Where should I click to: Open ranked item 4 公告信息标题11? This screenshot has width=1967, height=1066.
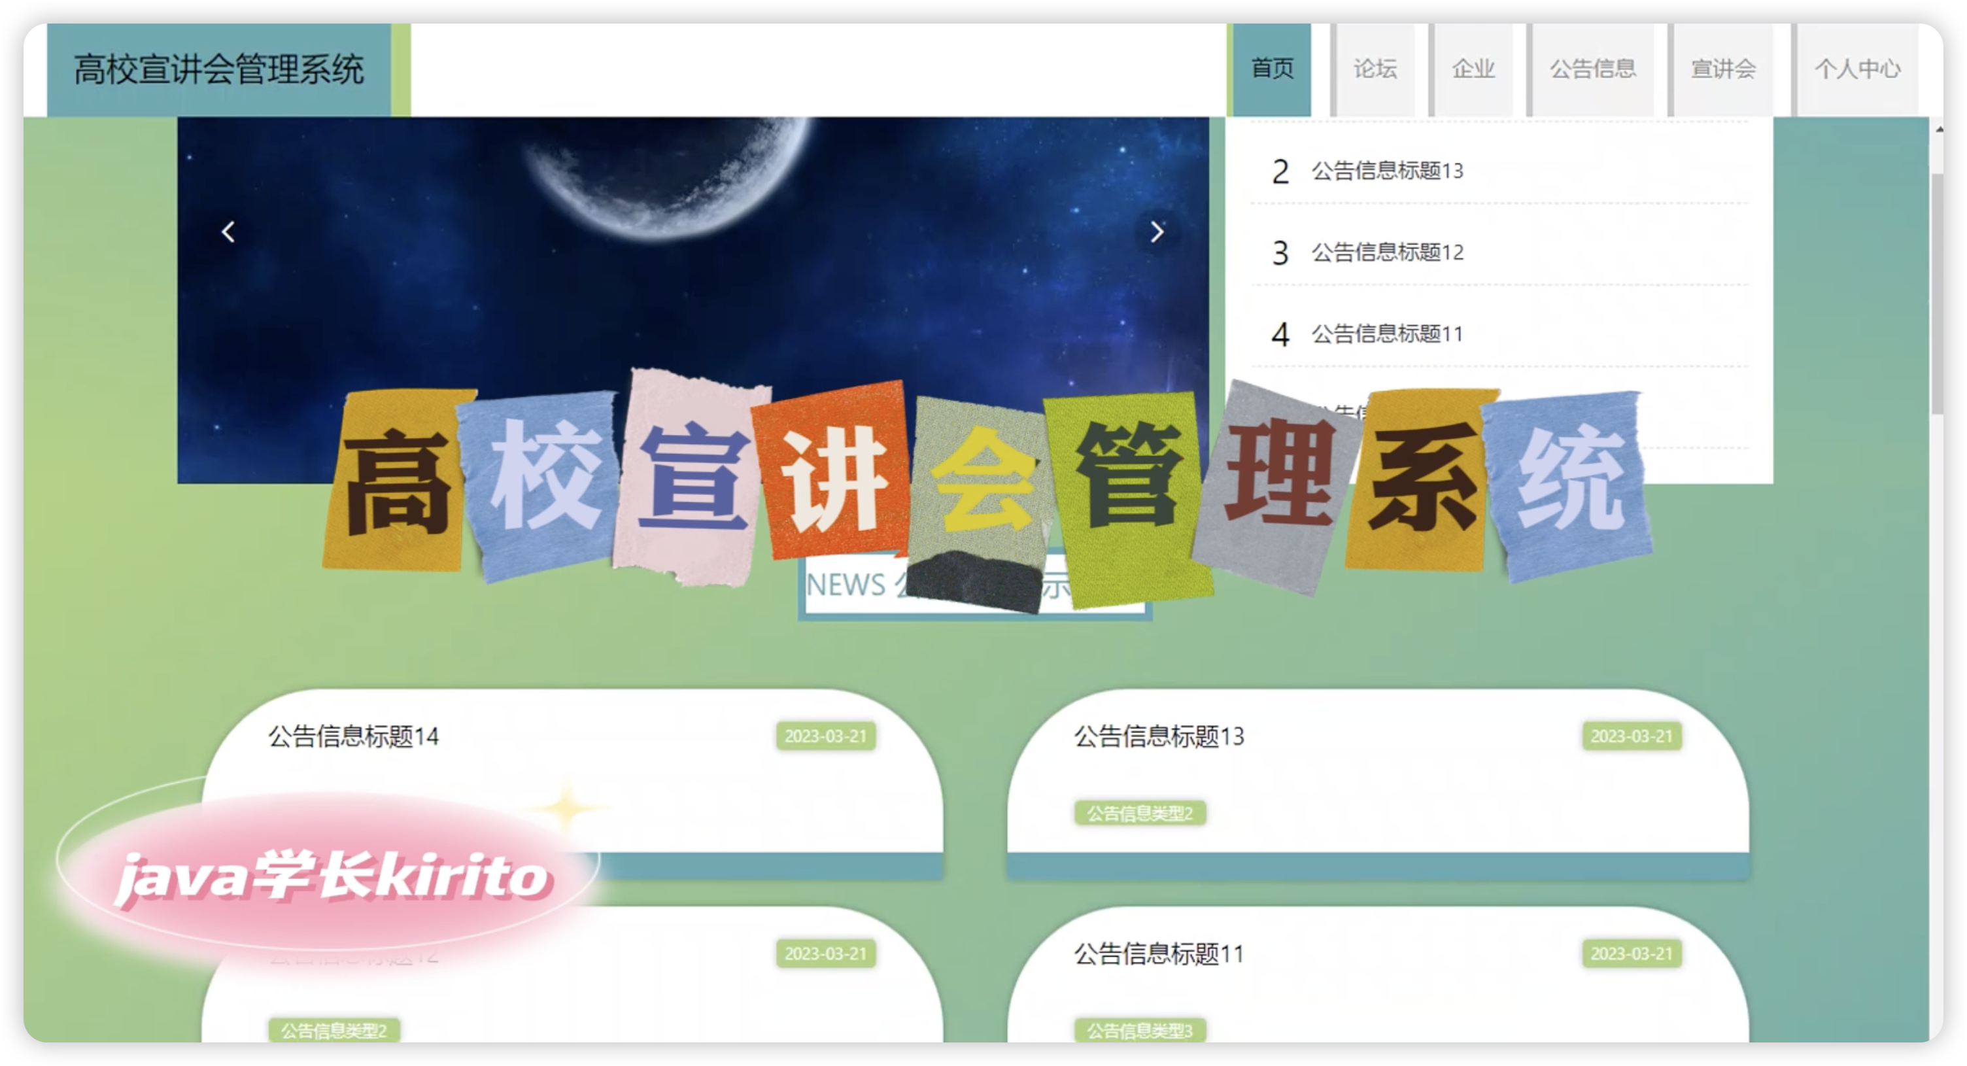[x=1387, y=334]
